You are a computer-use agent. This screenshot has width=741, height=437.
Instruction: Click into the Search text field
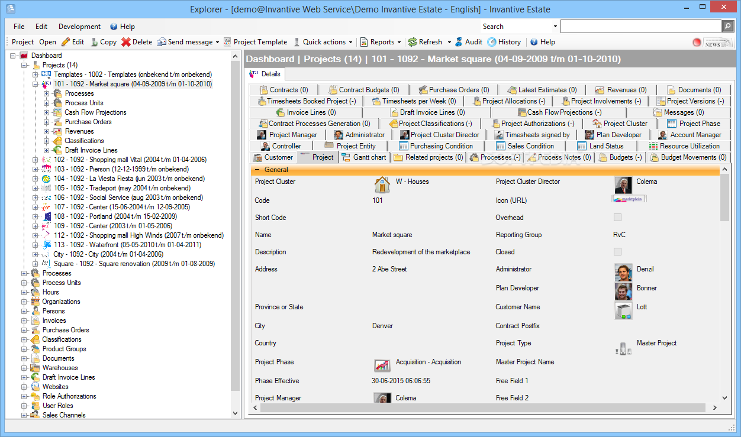click(x=640, y=27)
